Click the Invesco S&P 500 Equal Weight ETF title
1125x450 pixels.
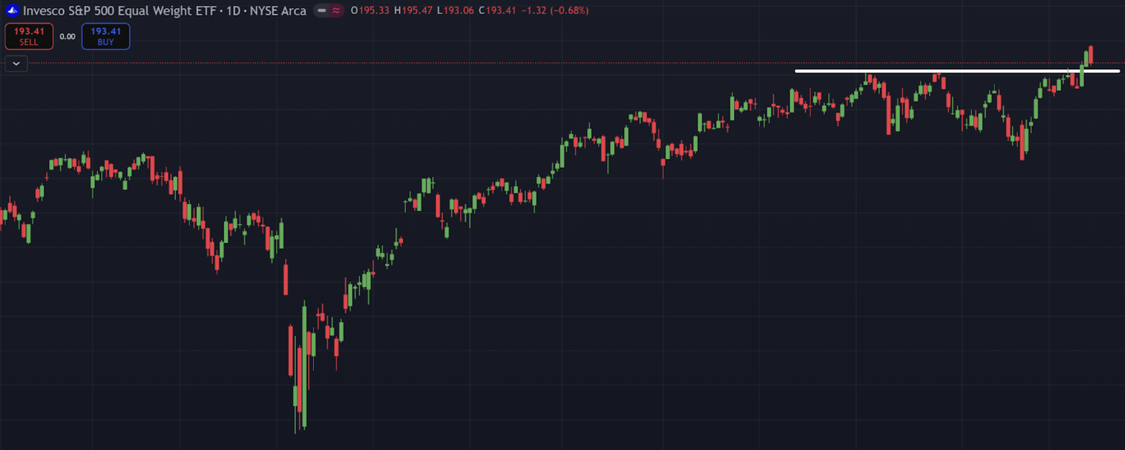pyautogui.click(x=120, y=11)
